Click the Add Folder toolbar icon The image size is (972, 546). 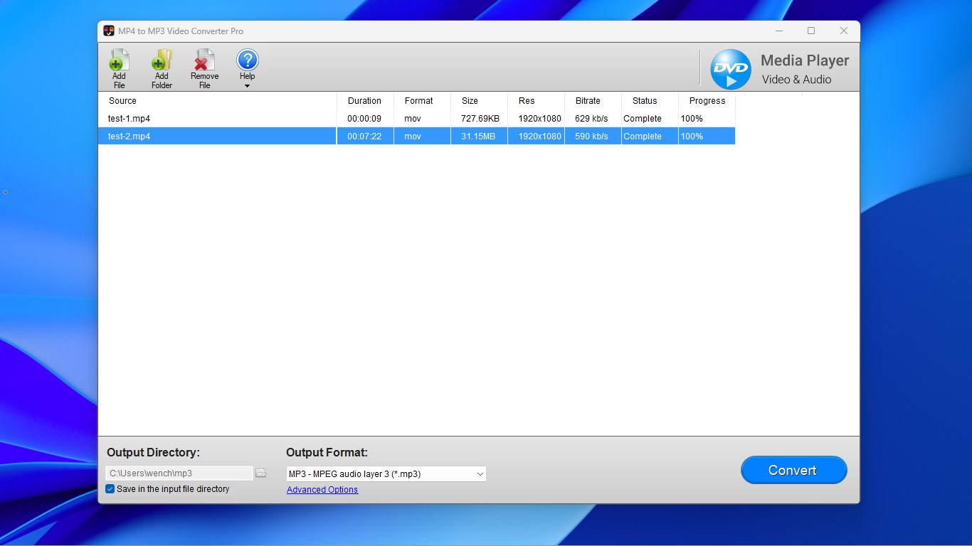coord(162,69)
